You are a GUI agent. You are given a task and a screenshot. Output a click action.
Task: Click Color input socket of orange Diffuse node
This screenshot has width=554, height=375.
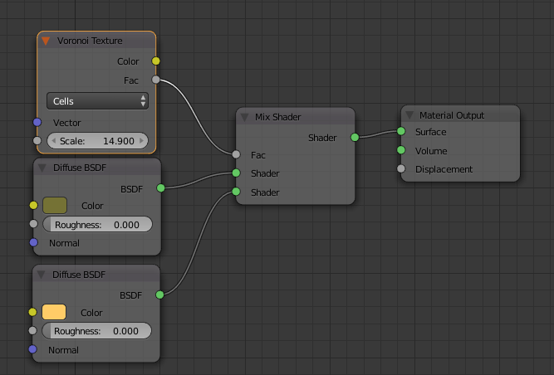32,312
